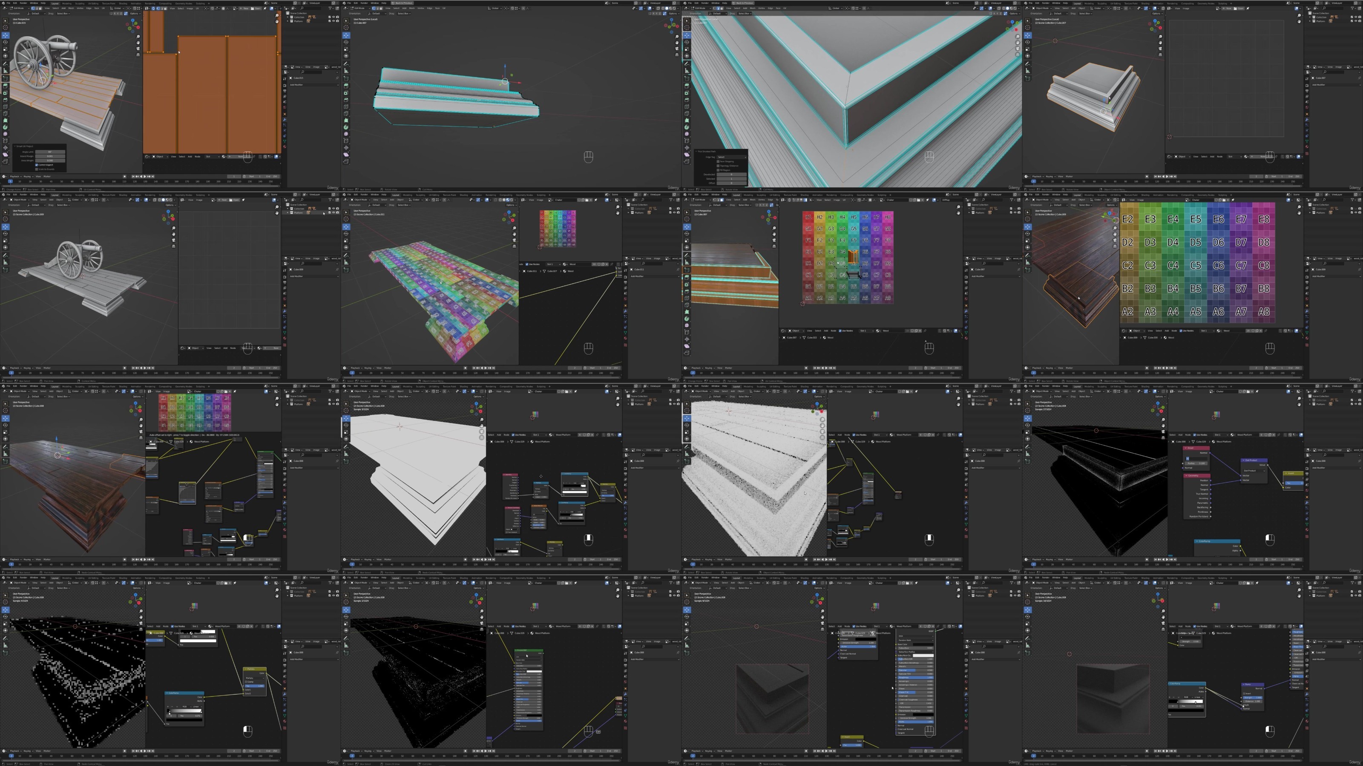Select the Bevel tool beside the Smart UV Project panel
The image size is (1363, 766).
tap(5, 100)
